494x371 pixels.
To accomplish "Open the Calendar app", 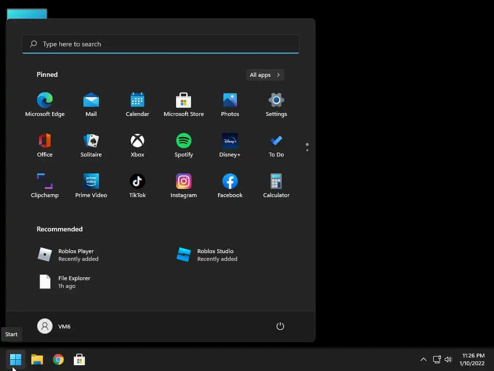I will (137, 105).
